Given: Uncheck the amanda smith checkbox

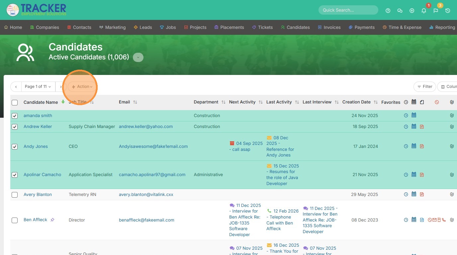Looking at the screenshot, I should [15, 116].
